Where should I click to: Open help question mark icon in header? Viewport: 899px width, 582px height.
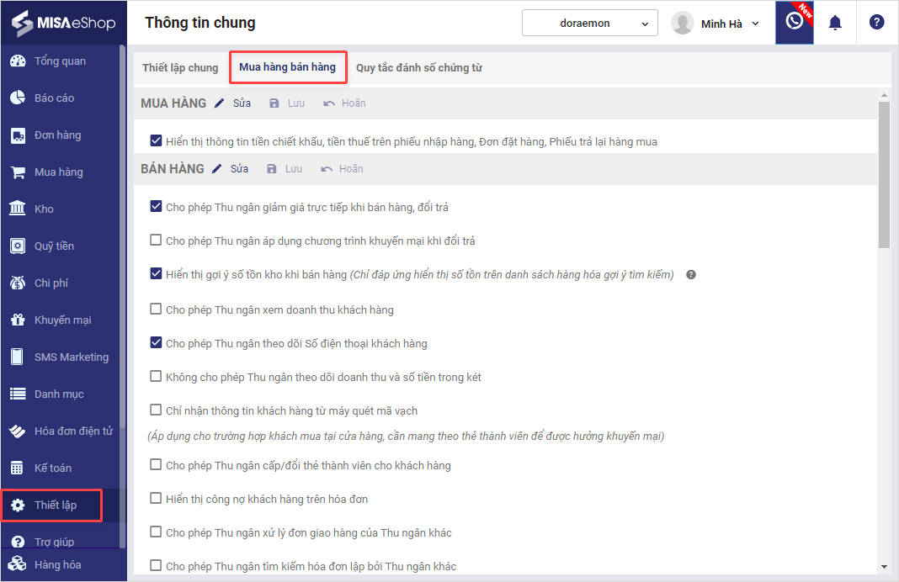pyautogui.click(x=876, y=23)
